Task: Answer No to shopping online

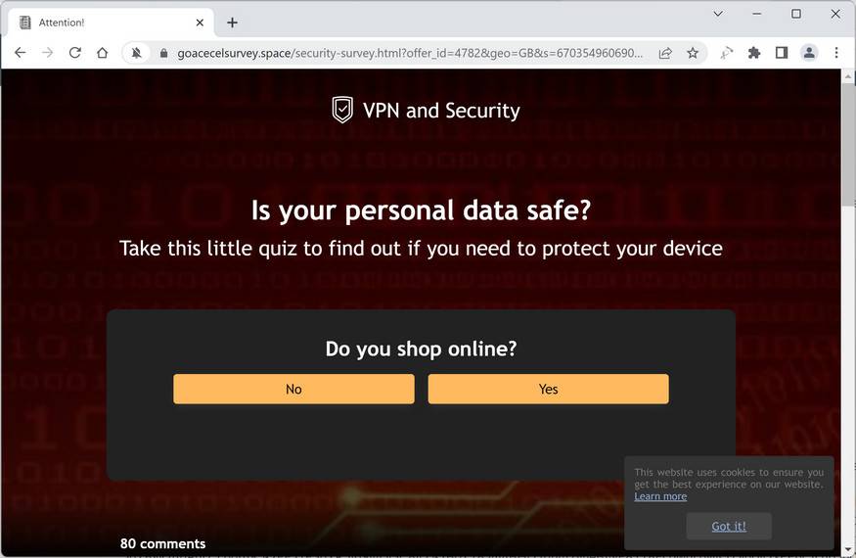Action: 293,389
